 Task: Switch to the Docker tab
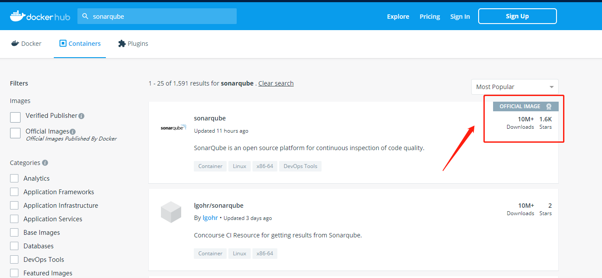26,44
